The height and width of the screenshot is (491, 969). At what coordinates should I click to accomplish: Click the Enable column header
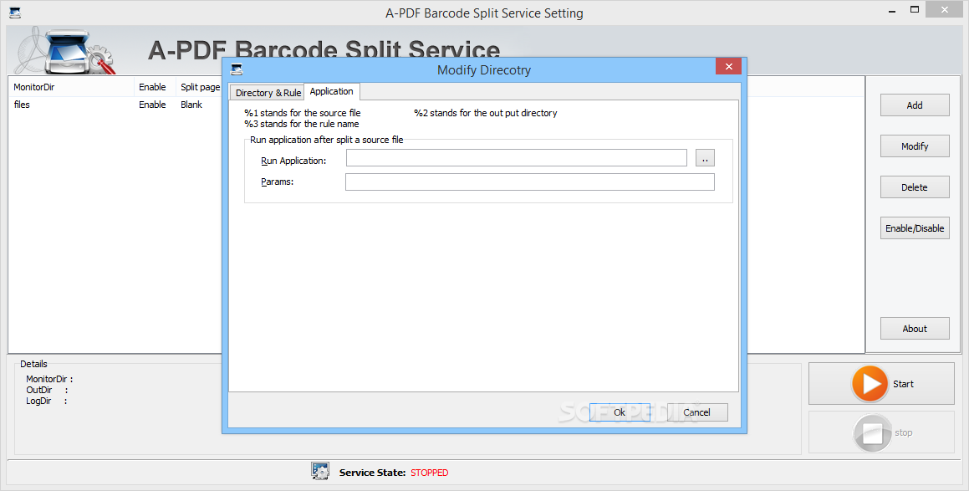[156, 87]
